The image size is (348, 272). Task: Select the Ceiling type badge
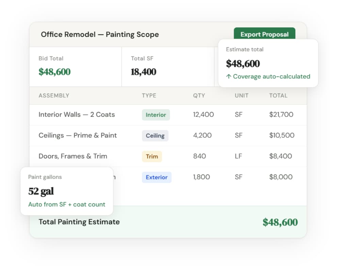[x=155, y=135]
